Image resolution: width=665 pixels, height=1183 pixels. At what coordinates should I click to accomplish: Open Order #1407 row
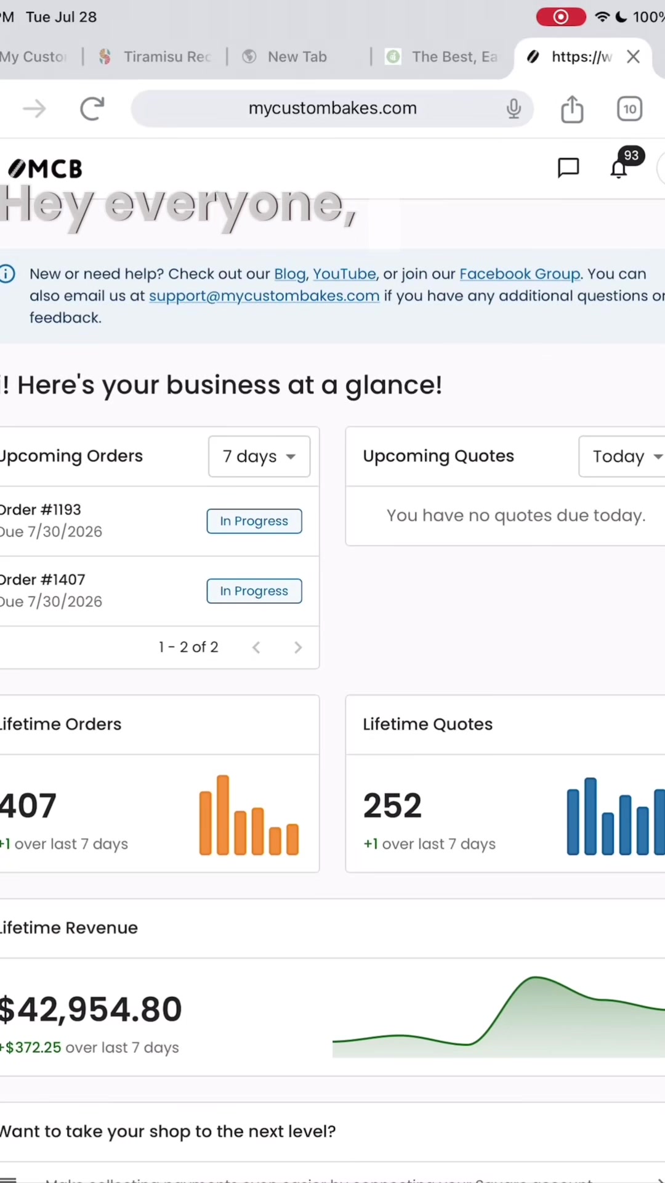(159, 591)
